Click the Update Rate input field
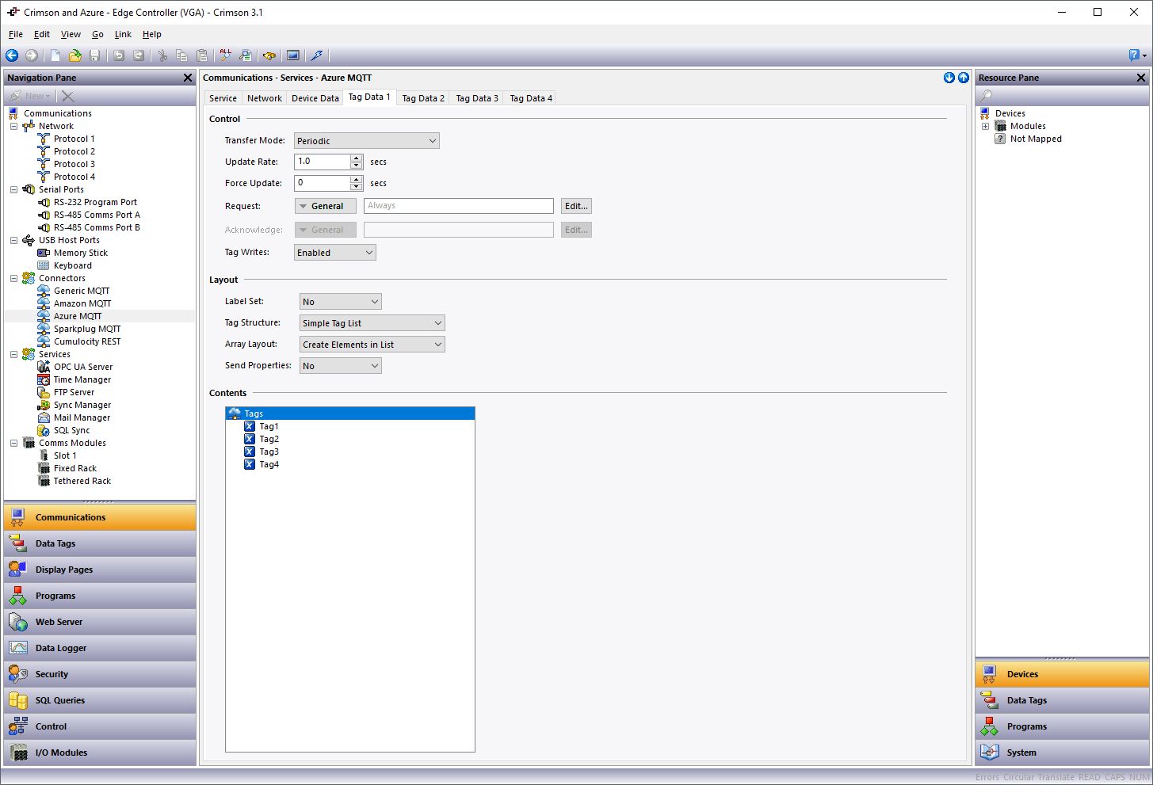Screen dimensions: 1153x785 323,162
